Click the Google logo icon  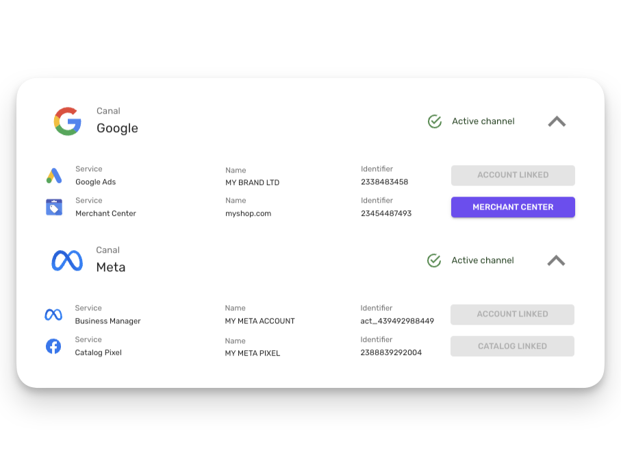coord(67,121)
